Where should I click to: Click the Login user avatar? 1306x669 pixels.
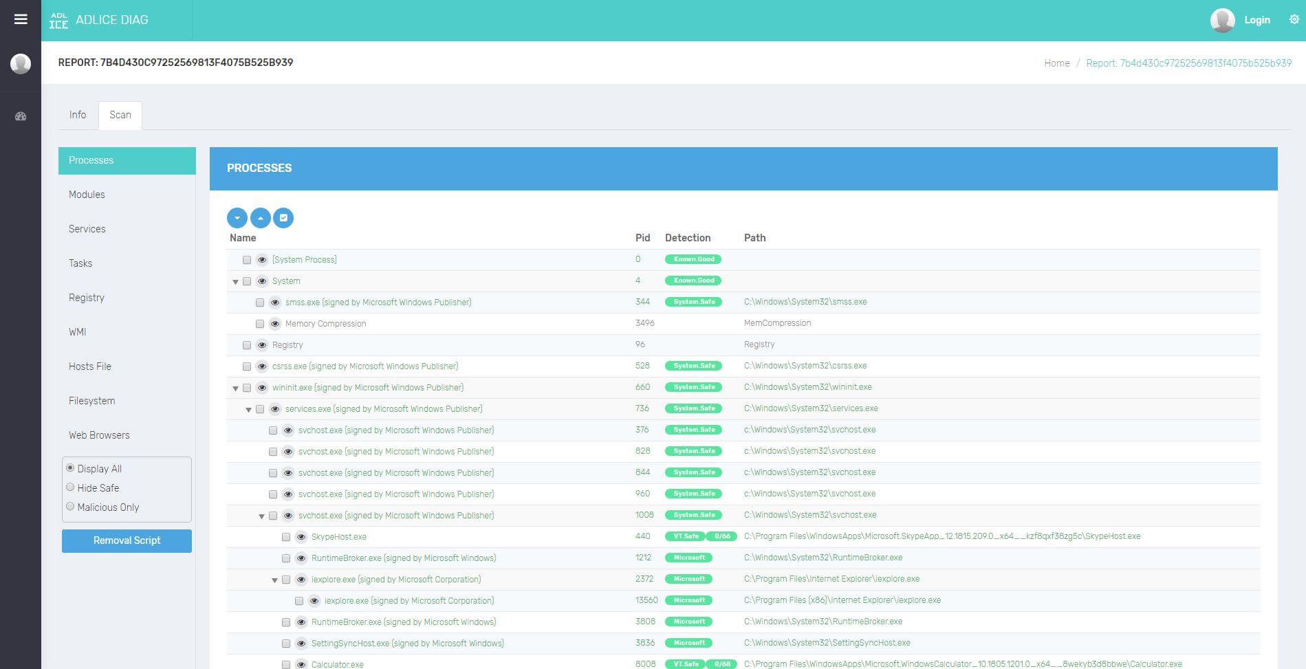tap(1222, 20)
